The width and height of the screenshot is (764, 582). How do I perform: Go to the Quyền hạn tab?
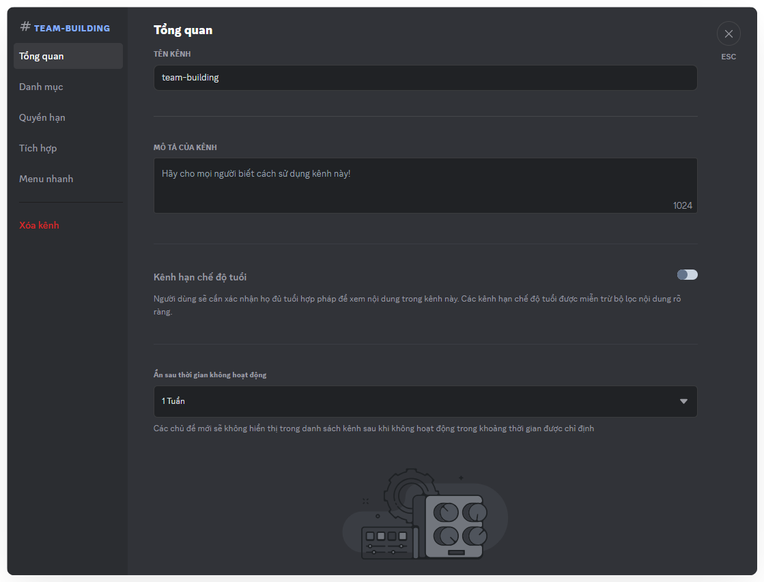[42, 117]
